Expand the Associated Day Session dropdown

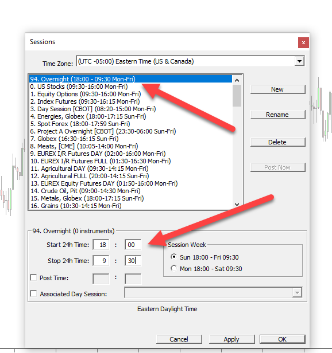coord(297,292)
